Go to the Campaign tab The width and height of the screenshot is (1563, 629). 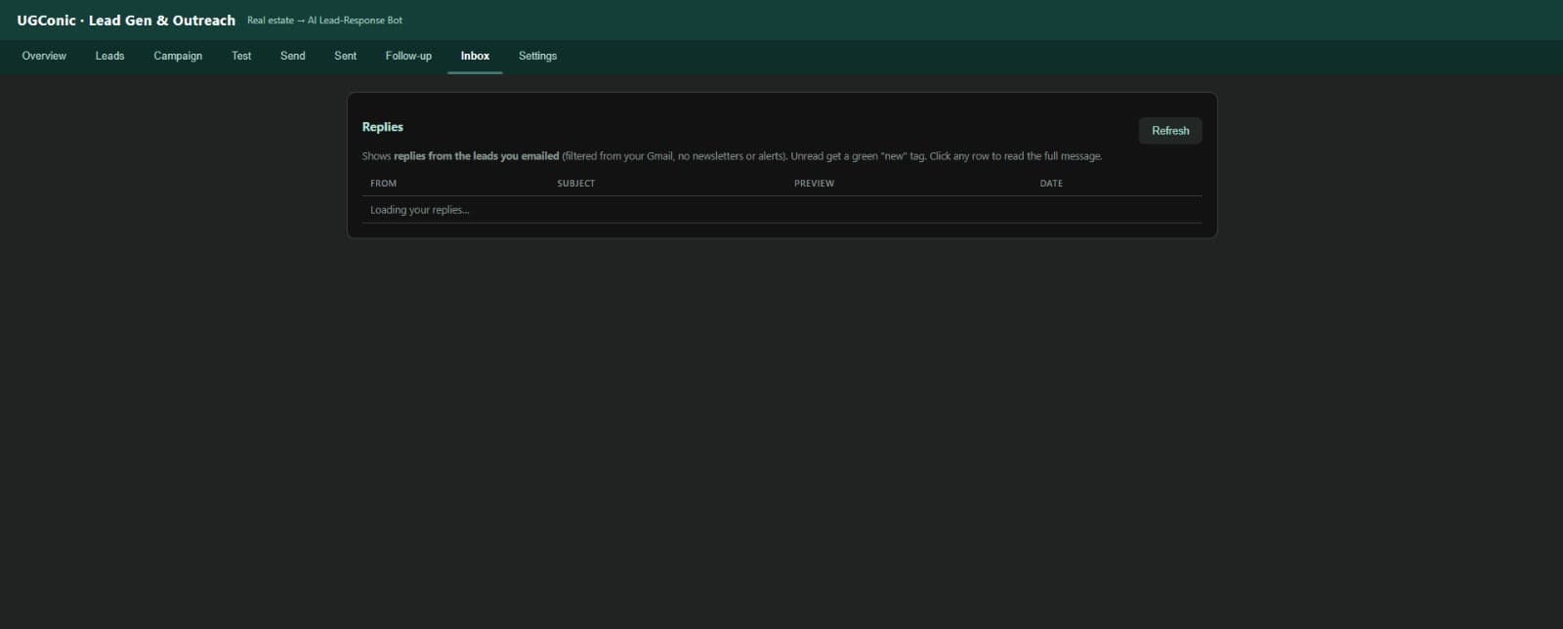(x=178, y=56)
